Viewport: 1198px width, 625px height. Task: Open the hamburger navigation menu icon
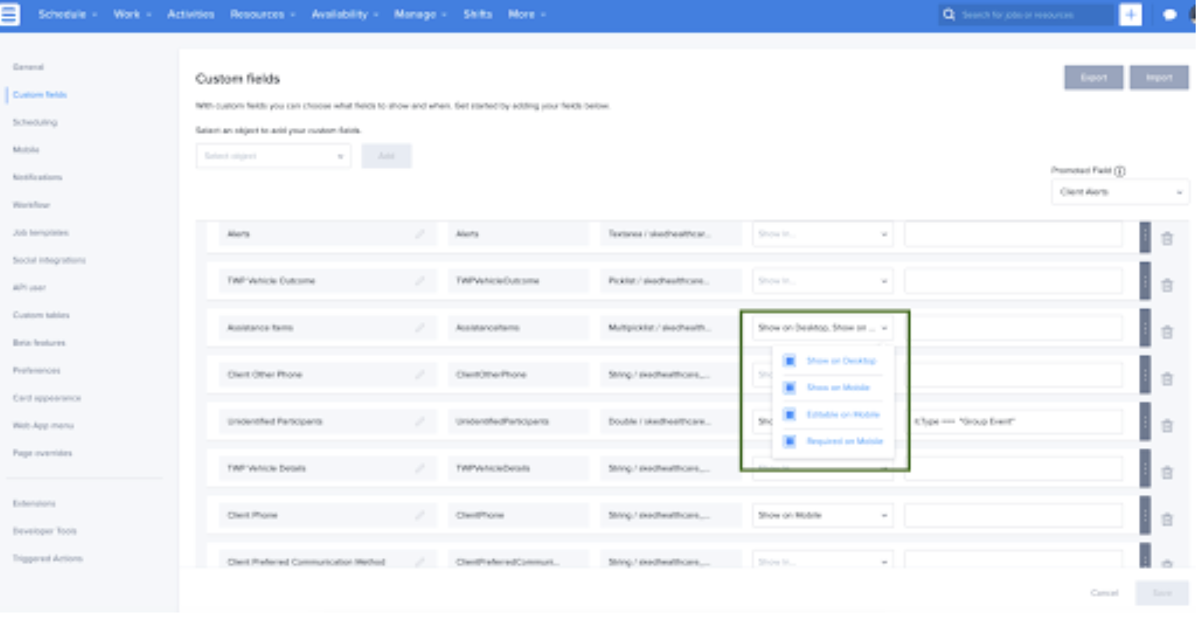tap(9, 14)
